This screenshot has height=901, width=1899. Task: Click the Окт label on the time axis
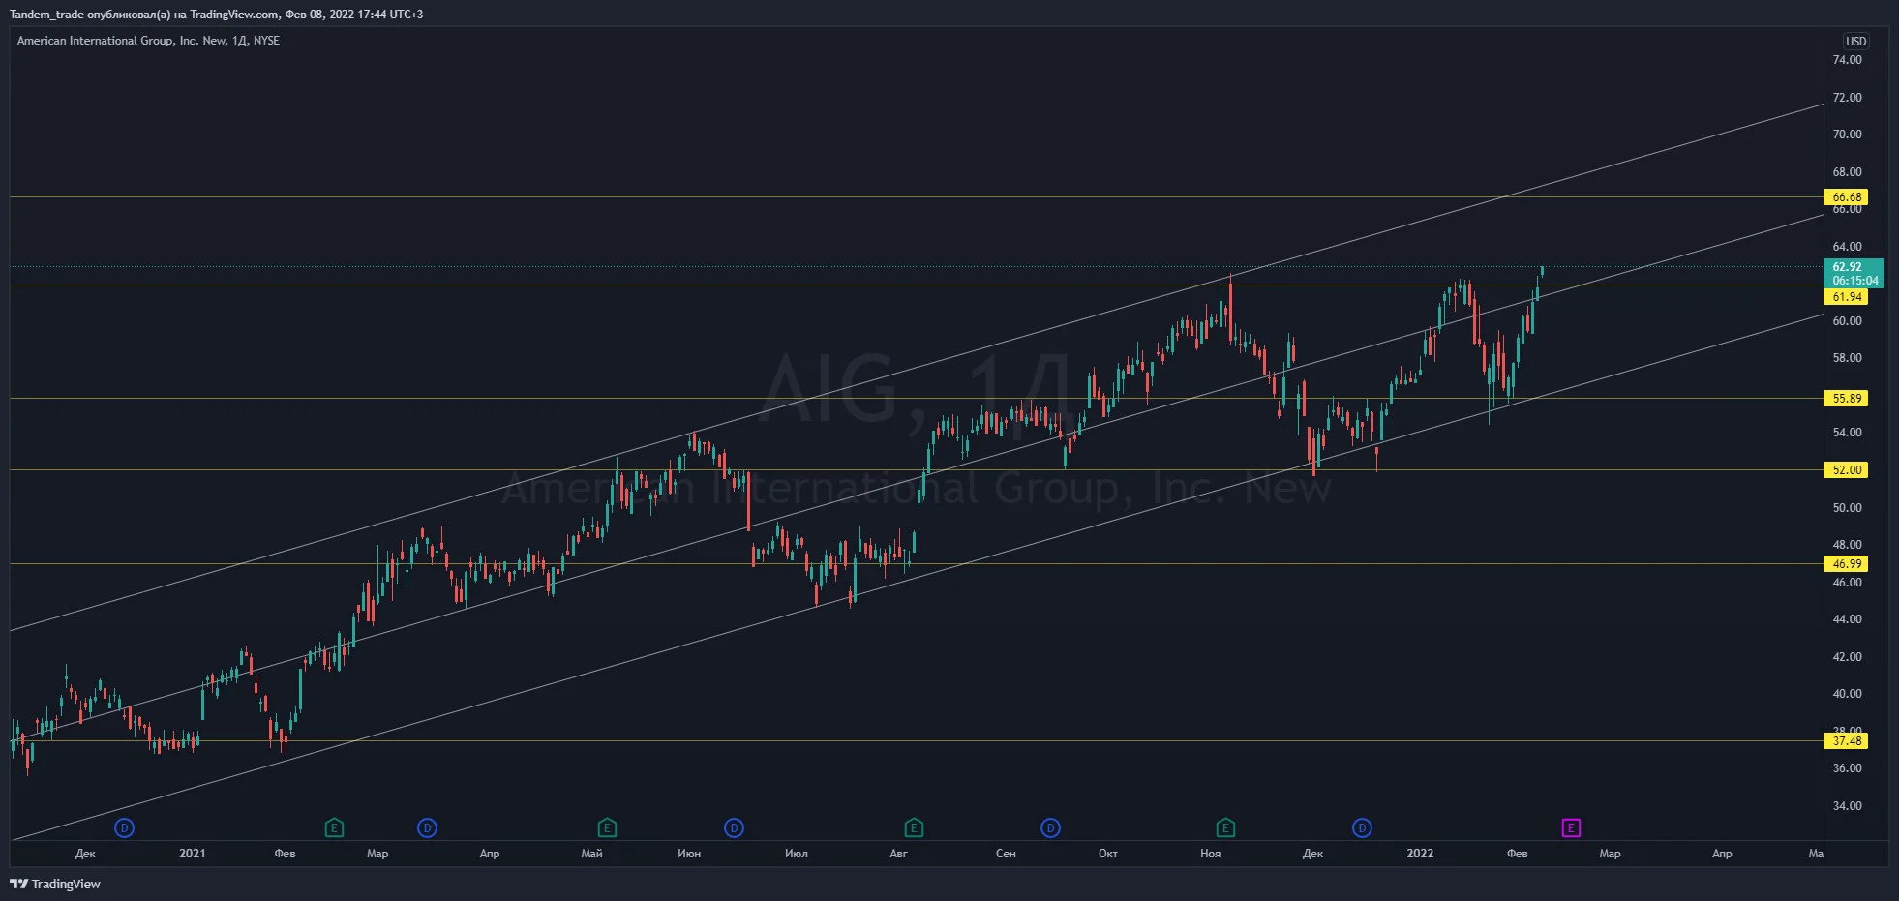click(x=1108, y=854)
